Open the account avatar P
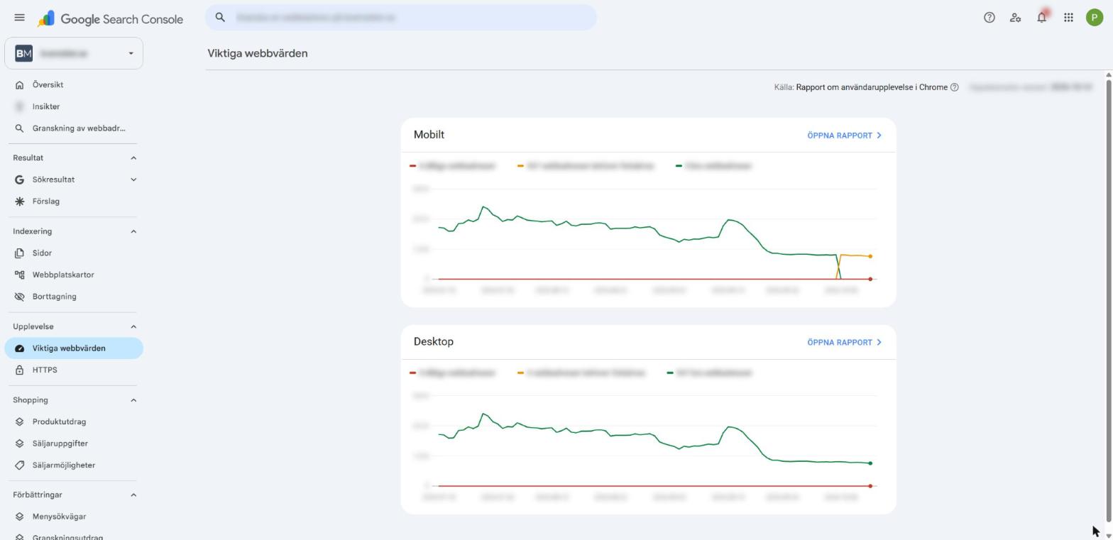1113x540 pixels. pyautogui.click(x=1094, y=18)
